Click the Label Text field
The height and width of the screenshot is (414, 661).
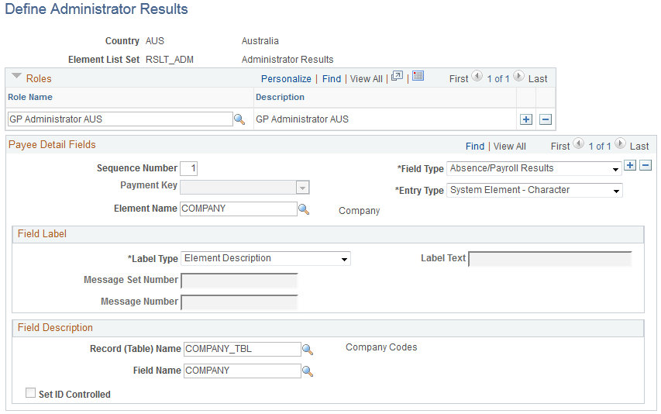[x=549, y=259]
